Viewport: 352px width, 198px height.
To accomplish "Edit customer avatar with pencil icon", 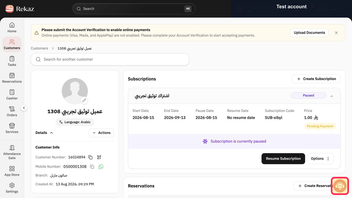I will 84,100.
